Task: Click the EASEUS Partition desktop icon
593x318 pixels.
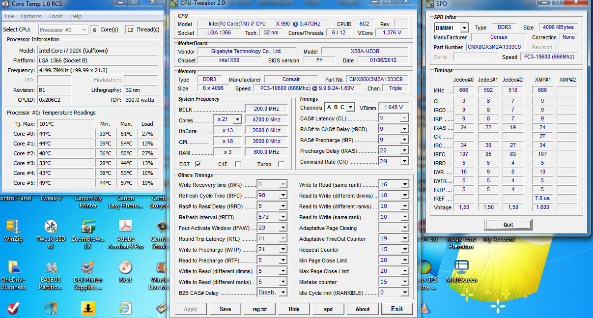Action: click(x=51, y=267)
